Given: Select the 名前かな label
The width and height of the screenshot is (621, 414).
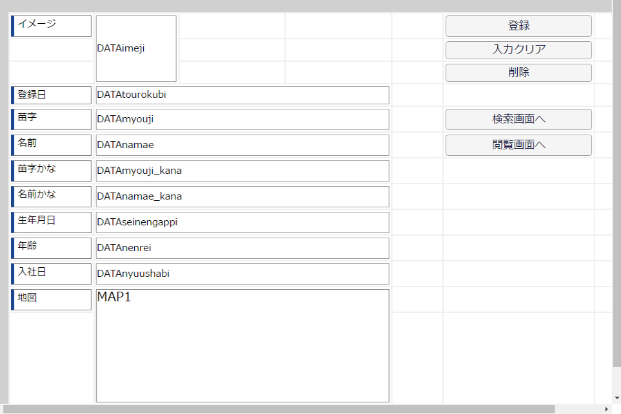Looking at the screenshot, I should point(51,196).
